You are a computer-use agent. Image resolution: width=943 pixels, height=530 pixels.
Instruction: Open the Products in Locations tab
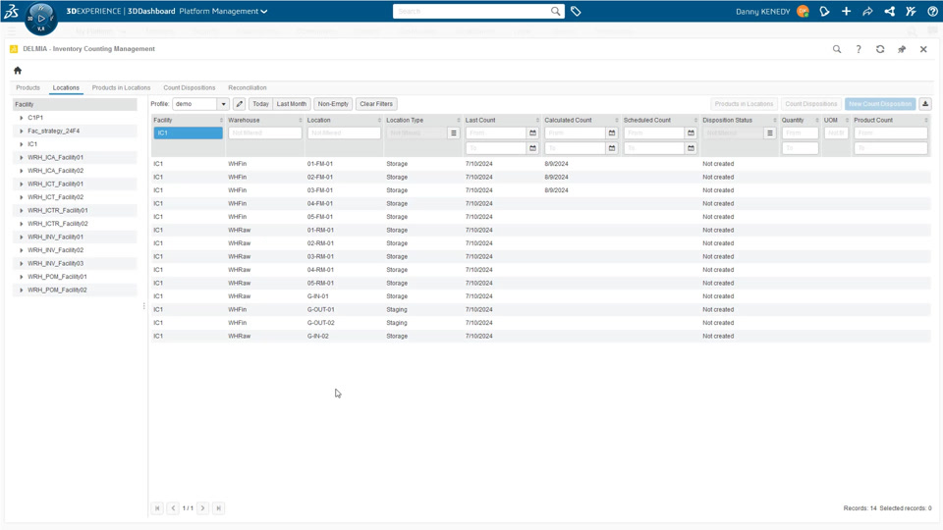coord(121,87)
